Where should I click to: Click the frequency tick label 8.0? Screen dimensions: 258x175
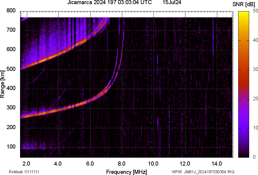click(121, 164)
